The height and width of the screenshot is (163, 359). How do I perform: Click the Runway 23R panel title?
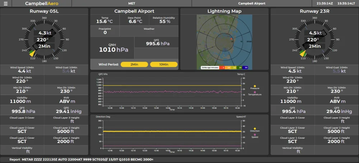click(x=314, y=11)
